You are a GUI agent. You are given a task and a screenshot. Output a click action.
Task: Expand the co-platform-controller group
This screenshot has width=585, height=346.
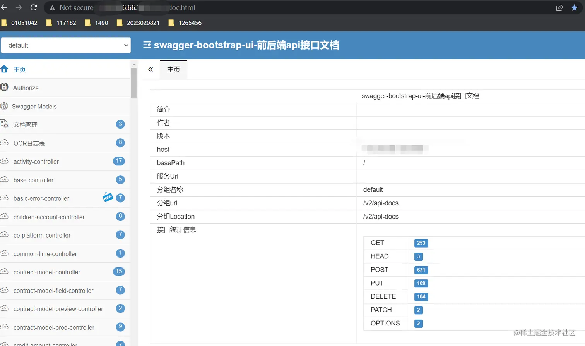(x=65, y=235)
